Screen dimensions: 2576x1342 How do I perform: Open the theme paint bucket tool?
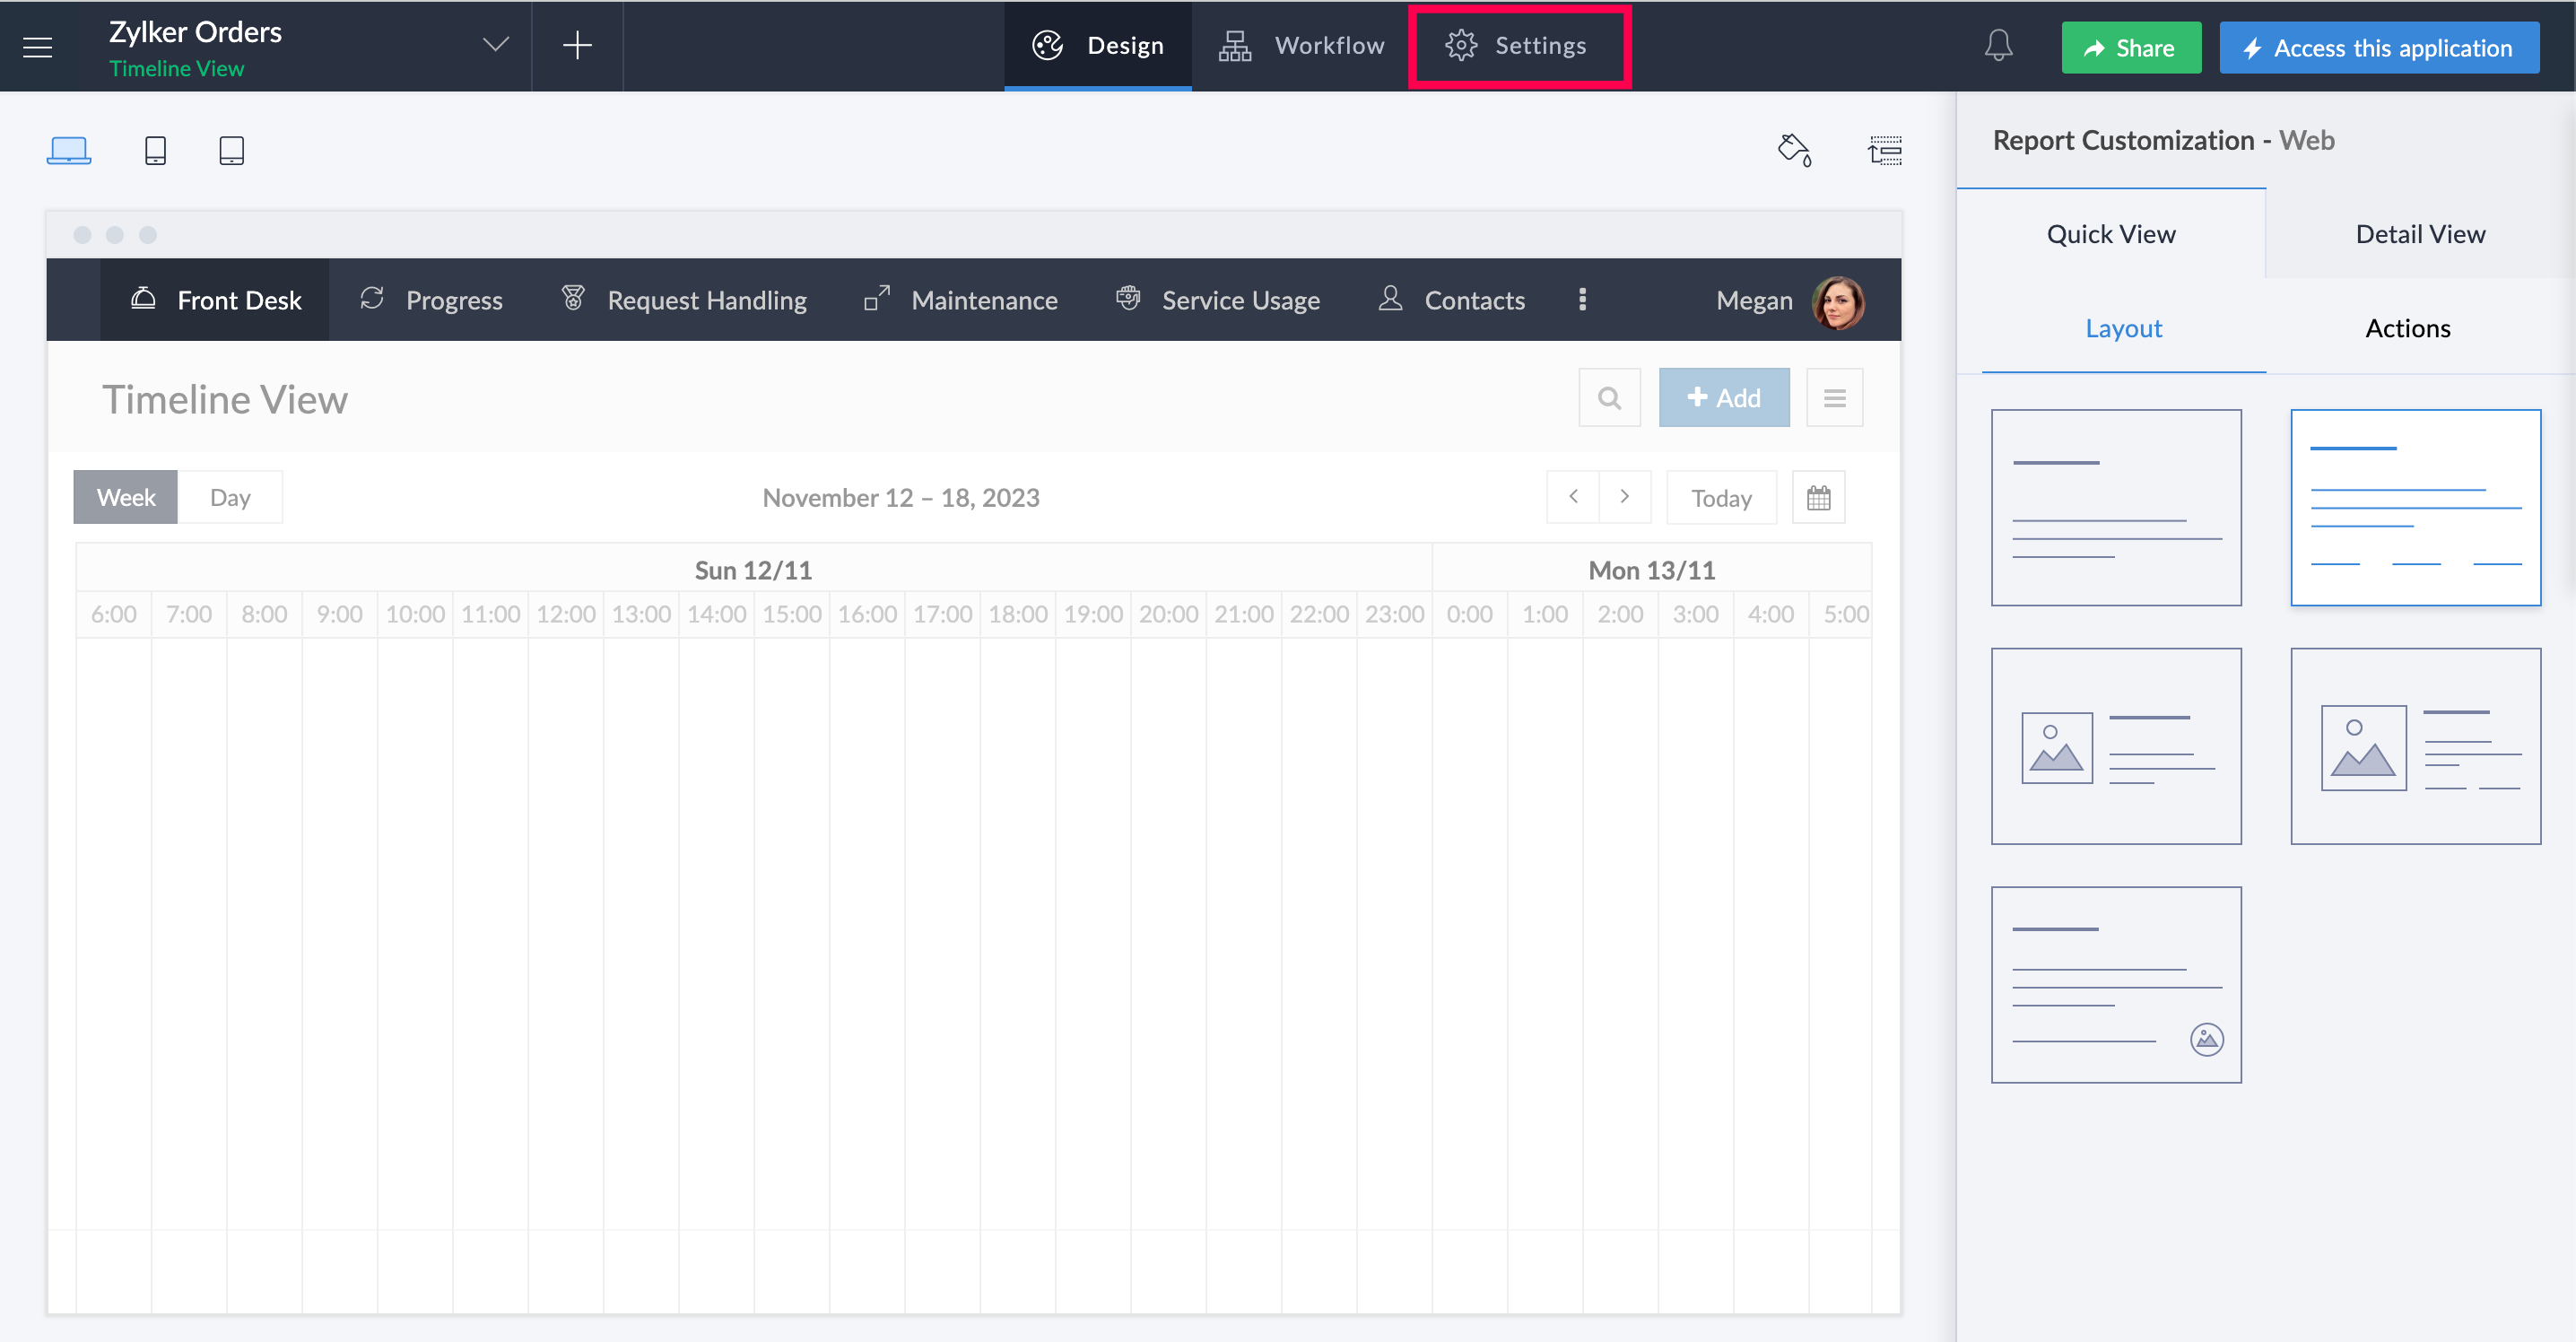click(x=1795, y=150)
